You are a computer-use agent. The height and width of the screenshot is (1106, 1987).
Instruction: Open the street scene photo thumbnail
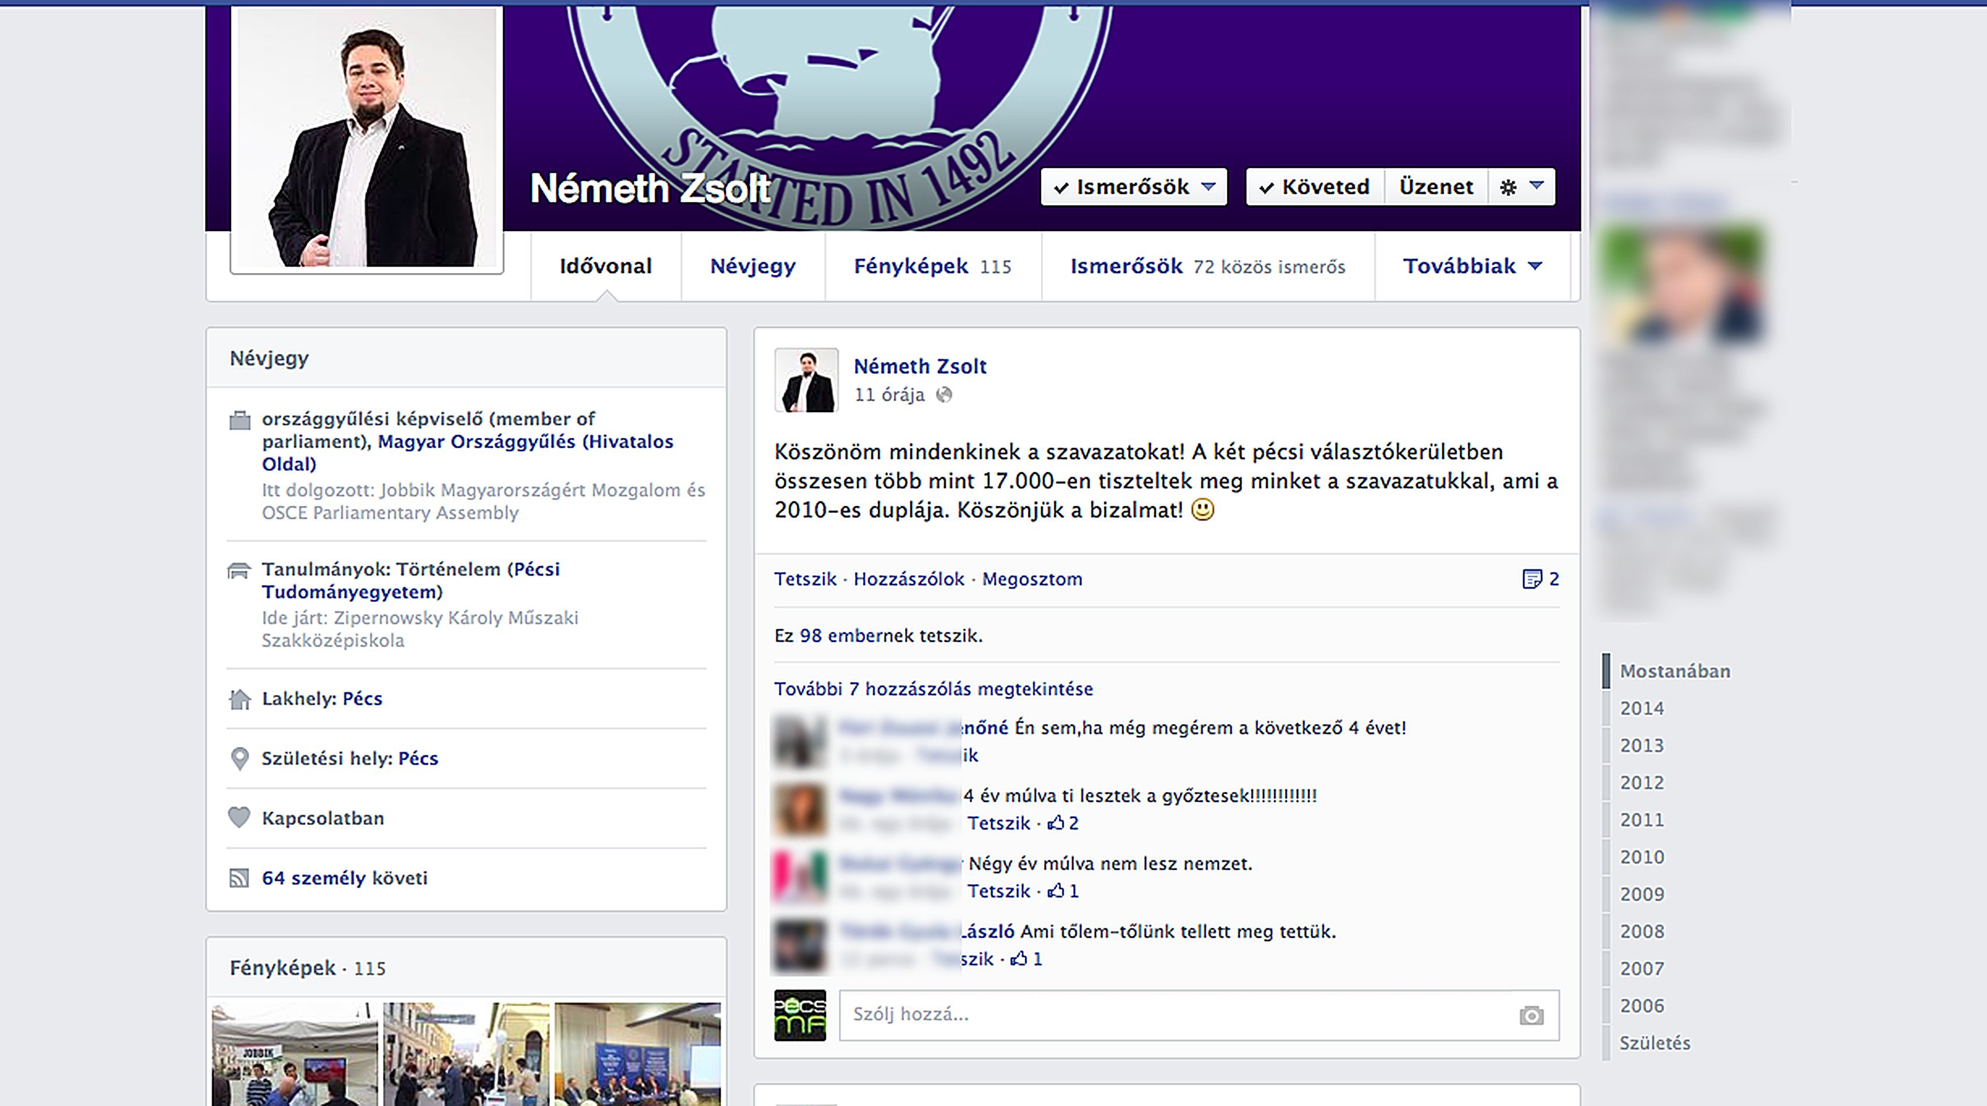tap(467, 1054)
